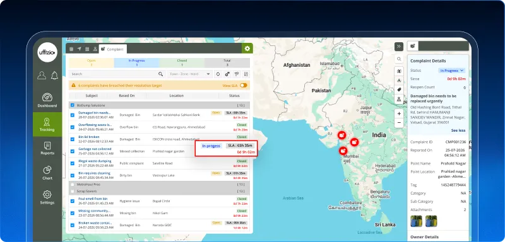Click the Subject column header
Image resolution: width=505 pixels, height=242 pixels.
coord(92,96)
